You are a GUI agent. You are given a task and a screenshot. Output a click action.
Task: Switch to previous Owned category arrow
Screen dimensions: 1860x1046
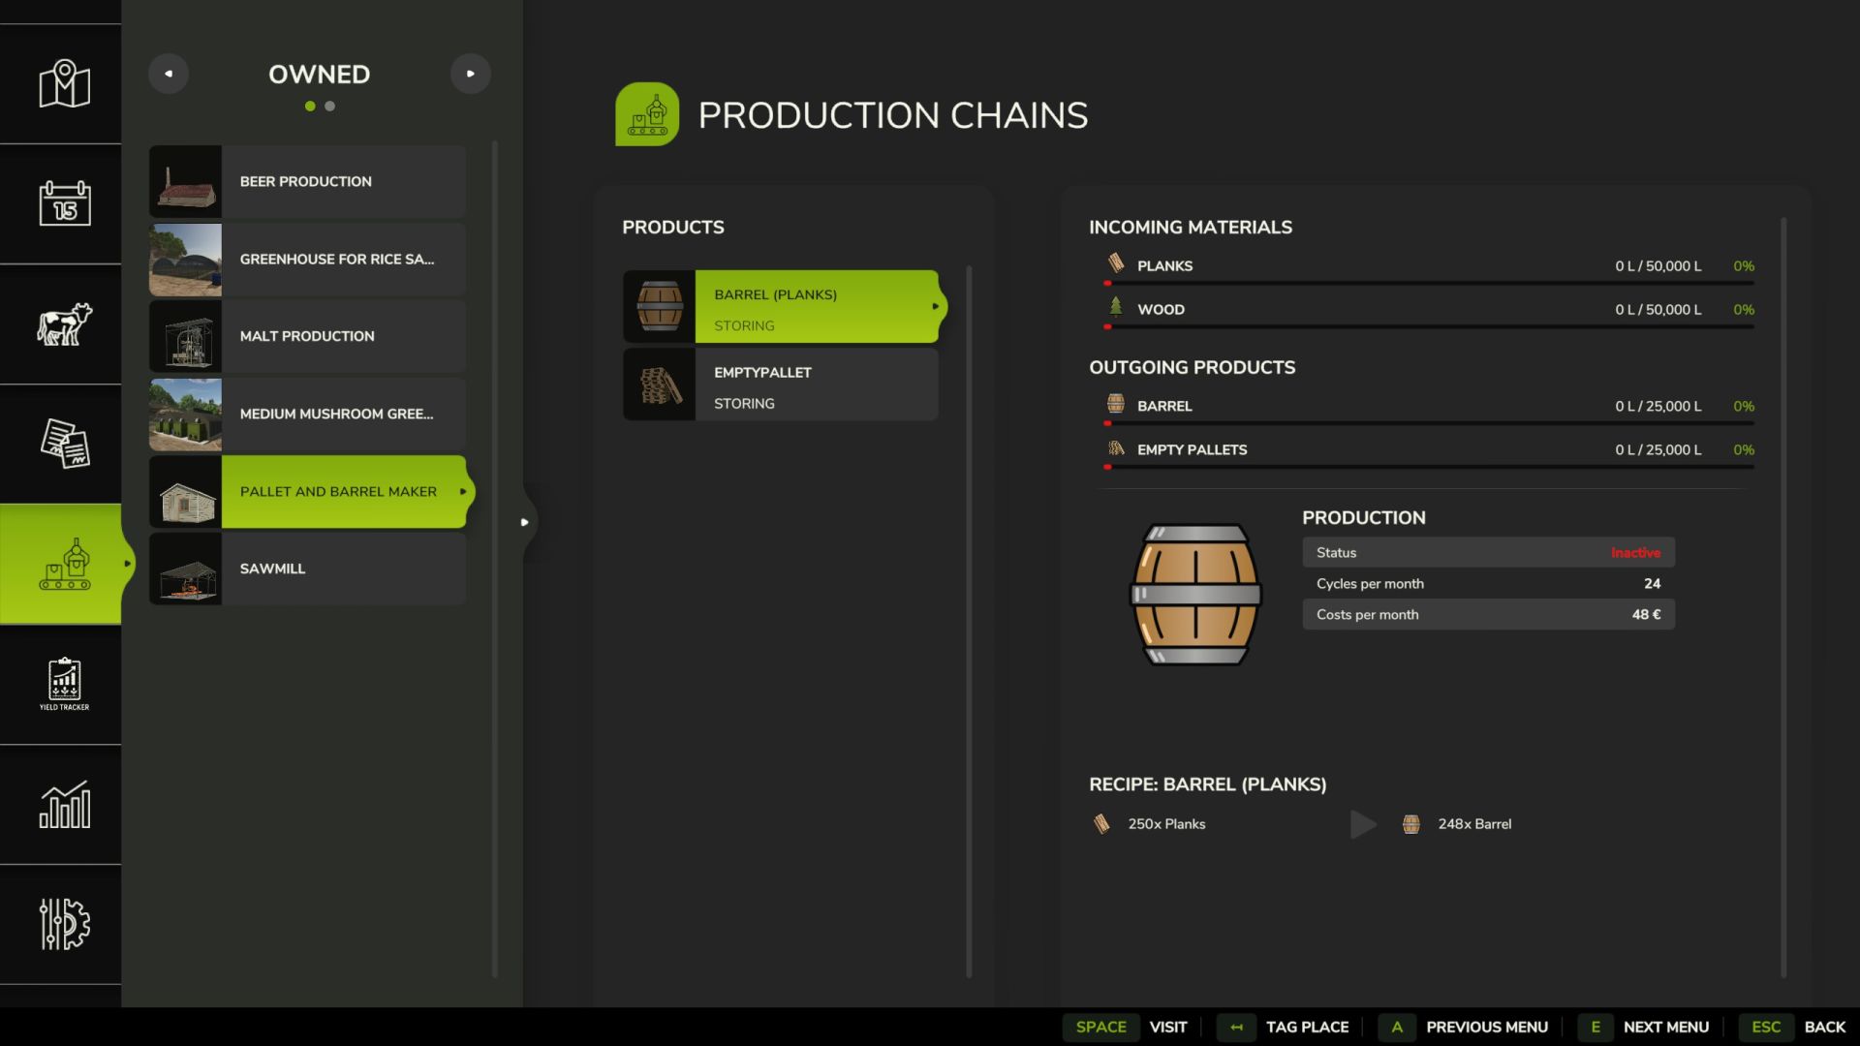(169, 74)
